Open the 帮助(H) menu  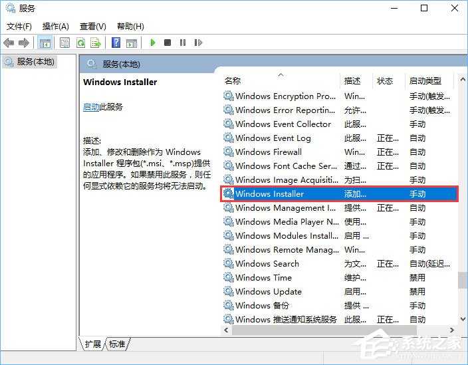pyautogui.click(x=130, y=27)
